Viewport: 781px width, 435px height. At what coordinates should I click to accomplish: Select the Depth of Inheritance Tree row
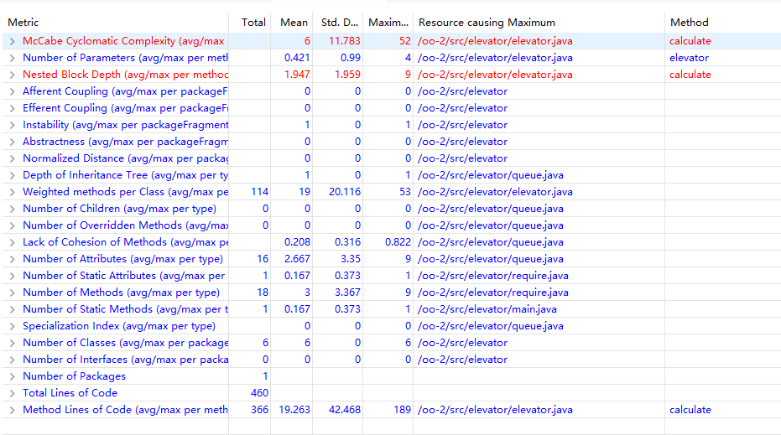[x=391, y=175]
